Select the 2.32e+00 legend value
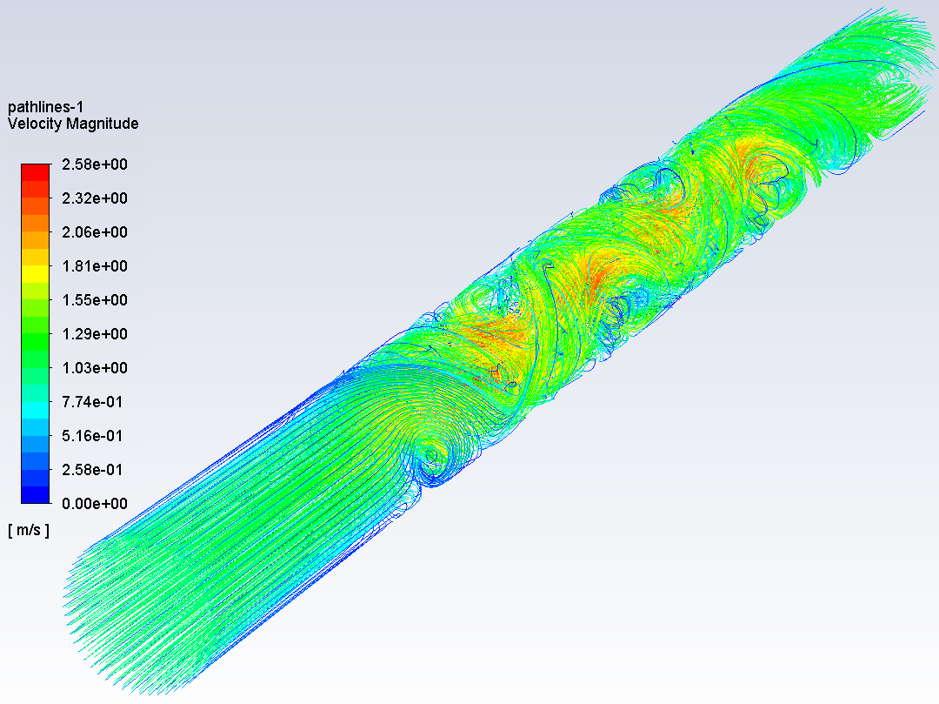 pyautogui.click(x=95, y=198)
